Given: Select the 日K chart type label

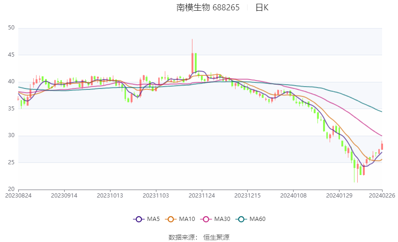Looking at the screenshot, I should pos(262,7).
